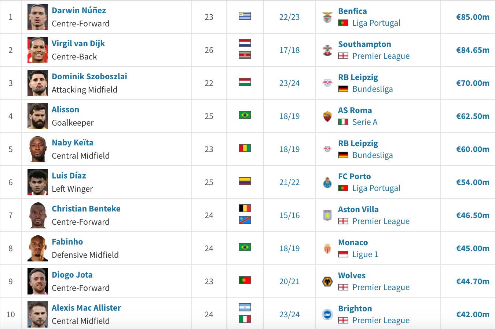
Task: Open Darwin Núñez's player profile link
Action: click(x=79, y=10)
